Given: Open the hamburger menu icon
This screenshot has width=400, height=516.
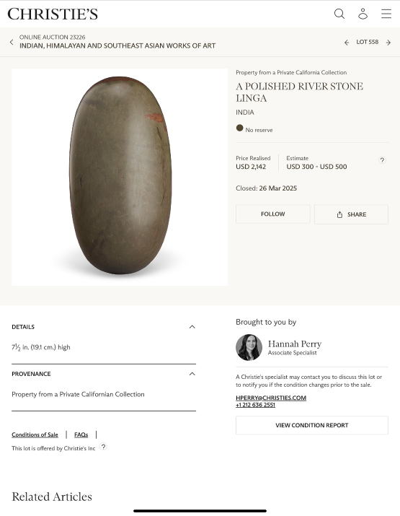Looking at the screenshot, I should tap(386, 14).
